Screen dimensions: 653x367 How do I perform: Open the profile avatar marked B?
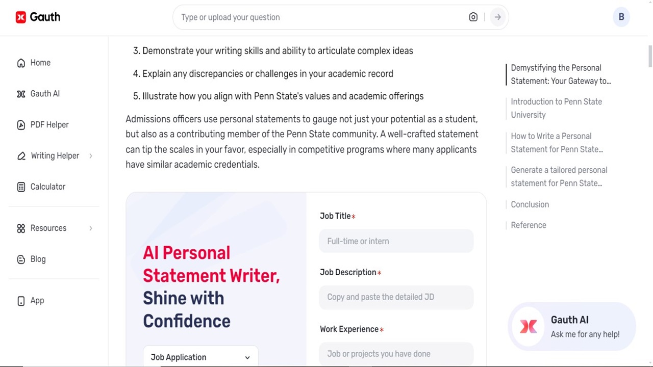(x=621, y=17)
